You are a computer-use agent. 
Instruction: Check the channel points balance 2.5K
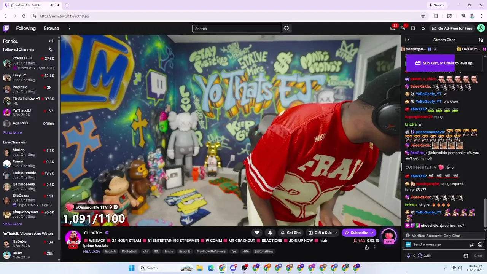click(425, 256)
